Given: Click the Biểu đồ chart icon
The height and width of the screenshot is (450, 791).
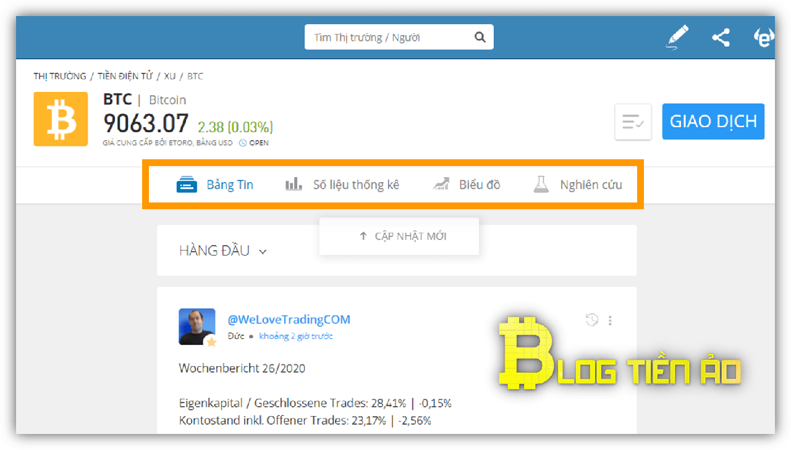Looking at the screenshot, I should point(441,184).
